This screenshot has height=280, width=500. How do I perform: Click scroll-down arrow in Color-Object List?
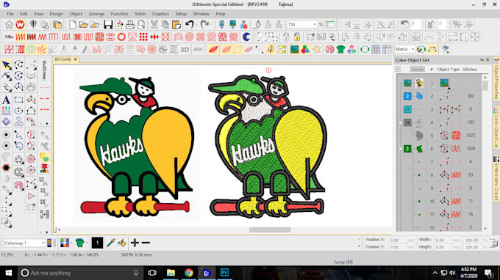coord(485,228)
